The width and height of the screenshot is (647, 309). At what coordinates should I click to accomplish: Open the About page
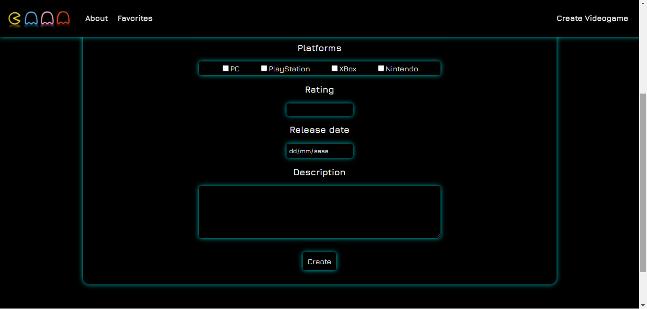coord(97,18)
